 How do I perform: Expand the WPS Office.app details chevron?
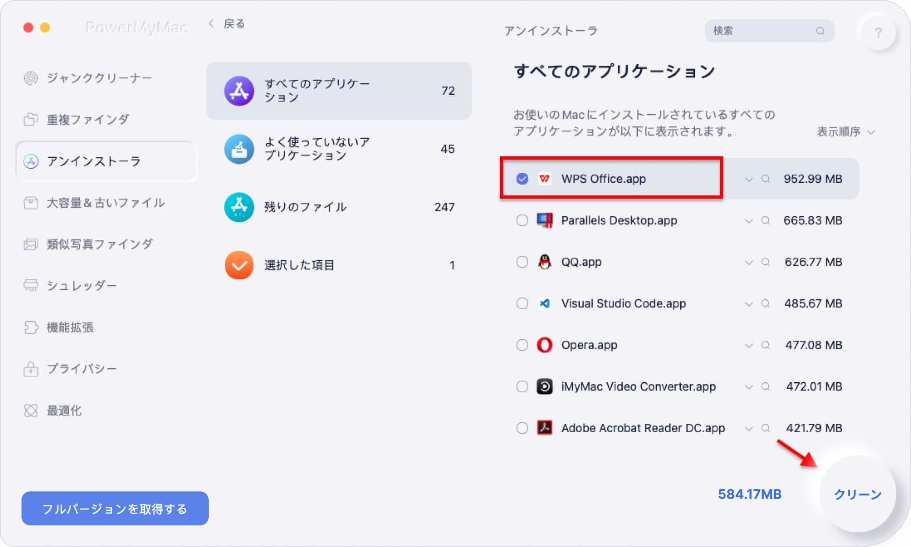pos(748,178)
